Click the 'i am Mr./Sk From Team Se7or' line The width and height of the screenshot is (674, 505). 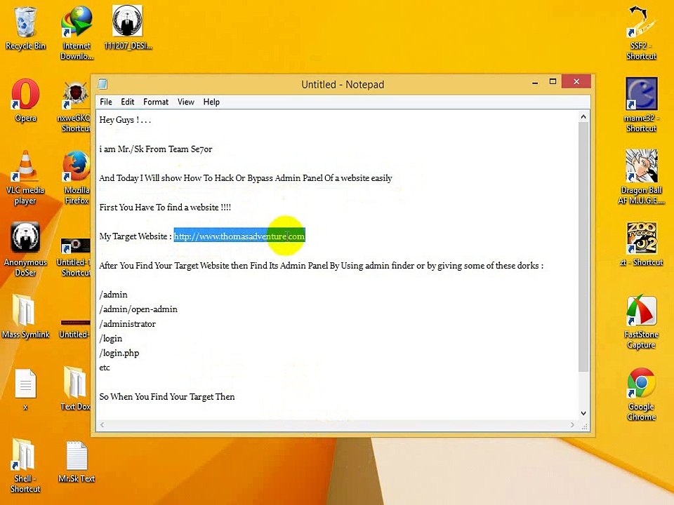[156, 149]
